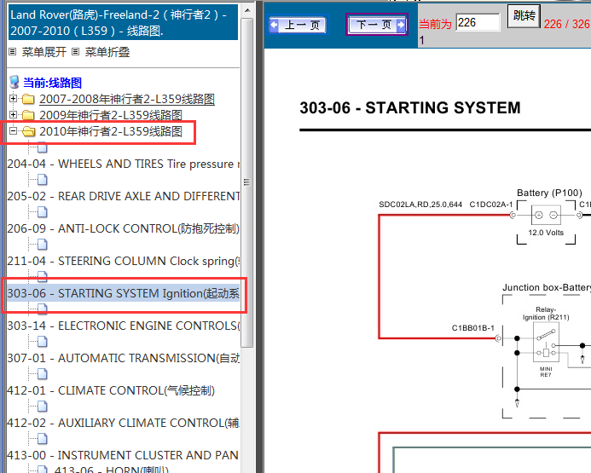Click the 当前:线路图 heading

52,83
